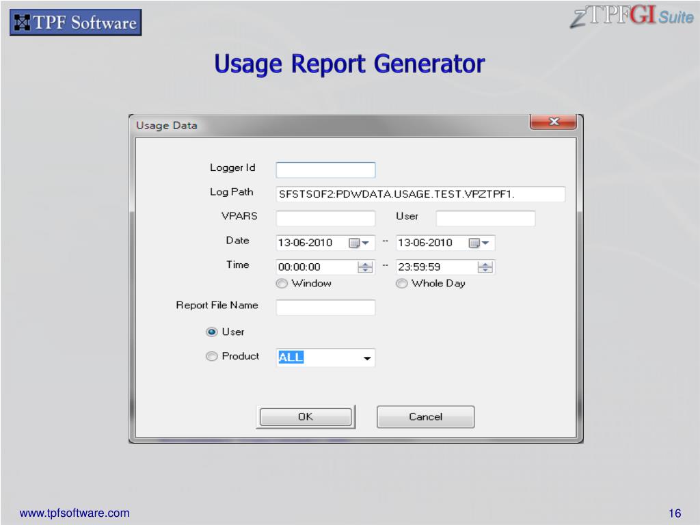Screen dimensions: 700x525
Task: Click the 'Logger Id' label
Action: pos(232,168)
